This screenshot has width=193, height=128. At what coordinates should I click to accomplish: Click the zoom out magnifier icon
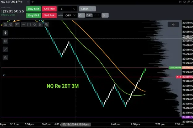click(11, 24)
